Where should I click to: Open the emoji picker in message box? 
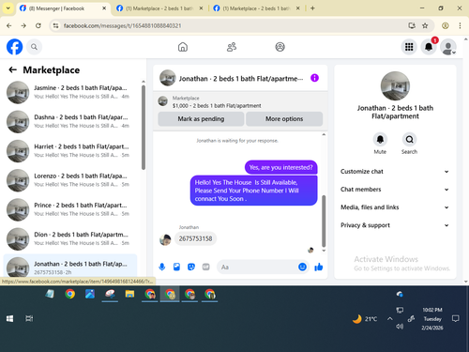302,267
